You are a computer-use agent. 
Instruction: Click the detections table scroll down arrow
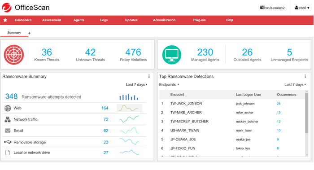click(306, 155)
